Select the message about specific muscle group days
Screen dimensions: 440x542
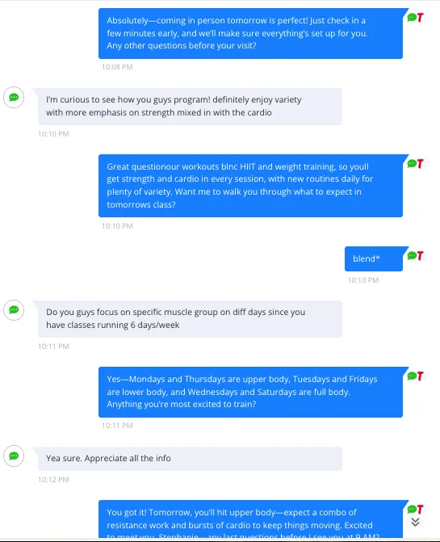tap(190, 319)
